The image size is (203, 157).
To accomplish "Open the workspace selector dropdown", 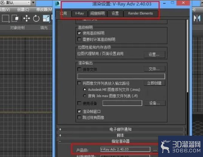I will [15, 3].
